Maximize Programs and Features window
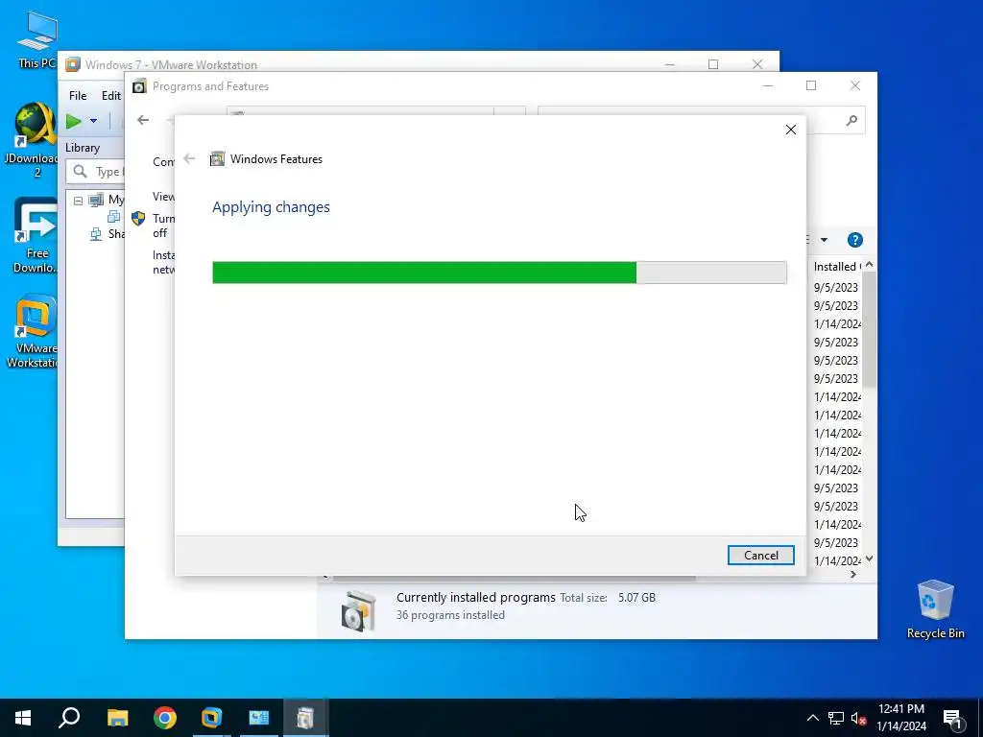The image size is (983, 737). click(x=811, y=85)
